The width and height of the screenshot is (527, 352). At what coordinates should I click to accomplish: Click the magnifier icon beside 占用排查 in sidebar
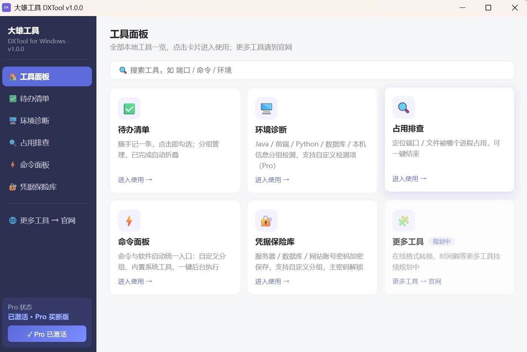13,143
